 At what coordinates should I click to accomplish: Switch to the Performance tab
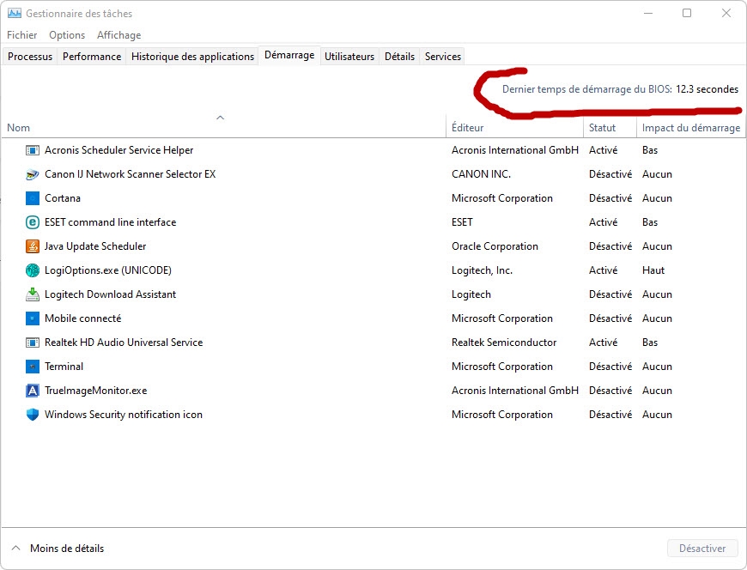(x=92, y=57)
